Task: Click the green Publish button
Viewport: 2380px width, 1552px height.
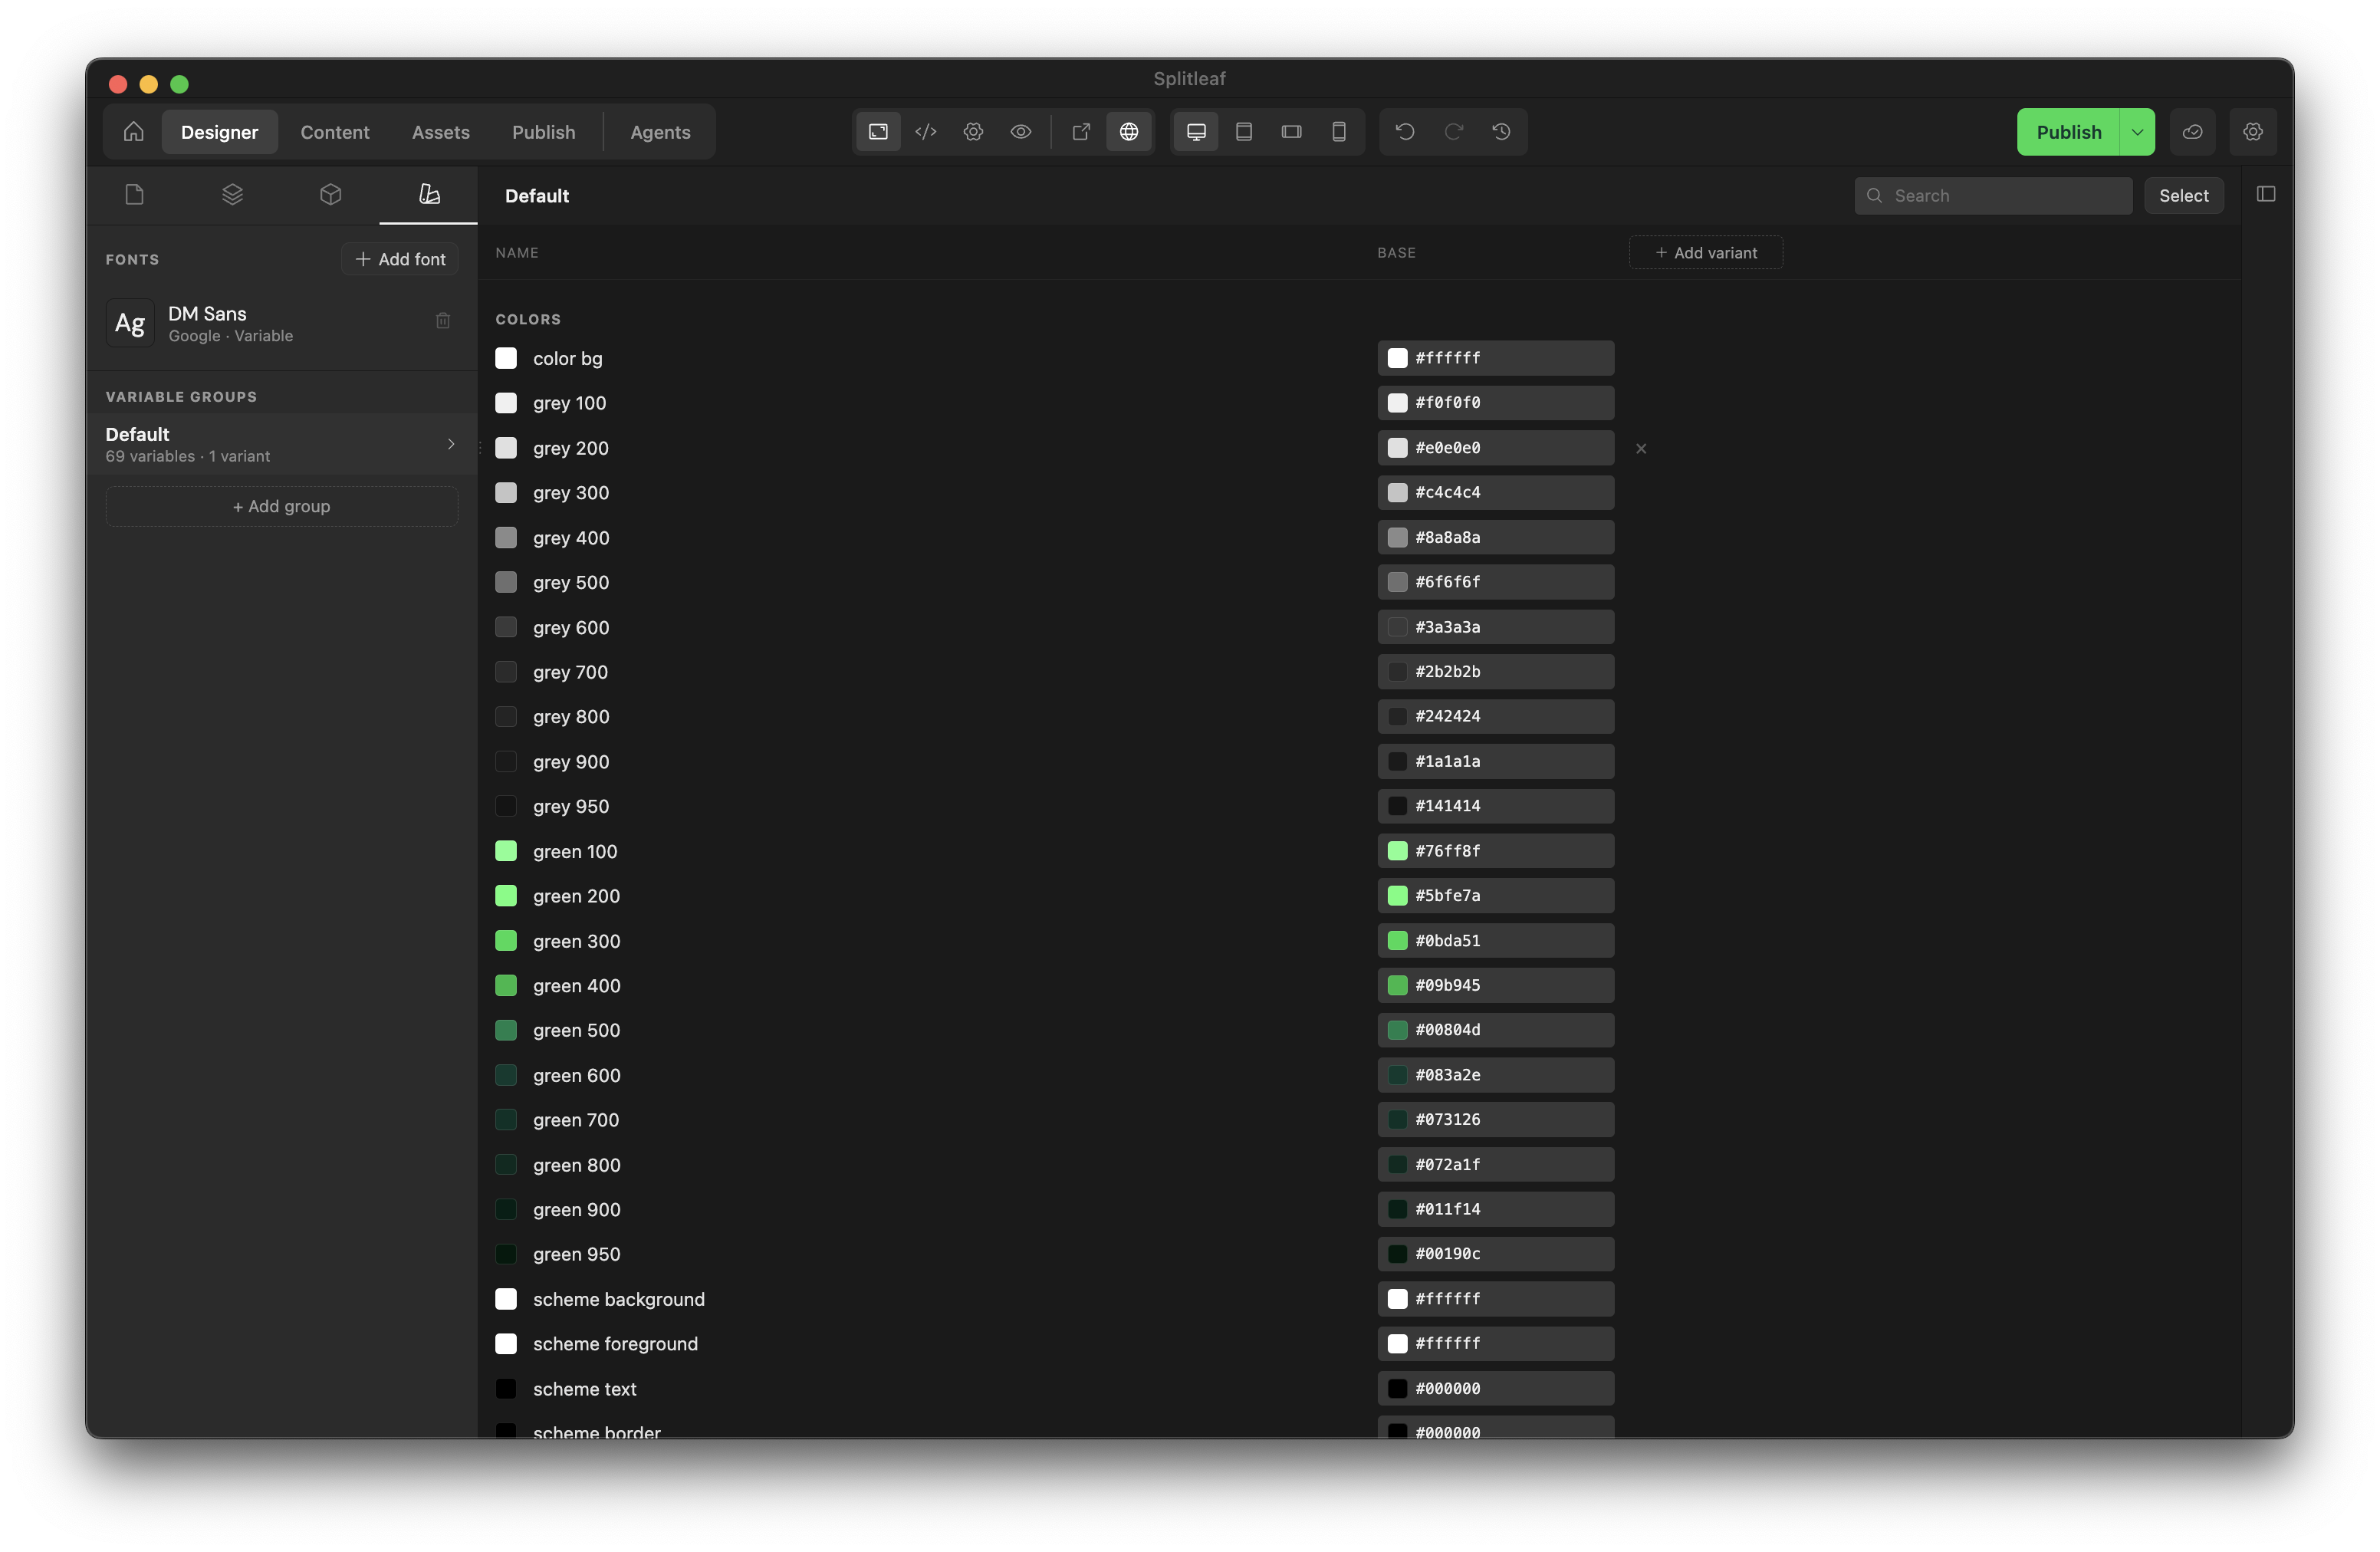Action: (x=2068, y=132)
